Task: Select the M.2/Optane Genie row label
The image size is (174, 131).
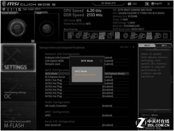Action: [55, 77]
